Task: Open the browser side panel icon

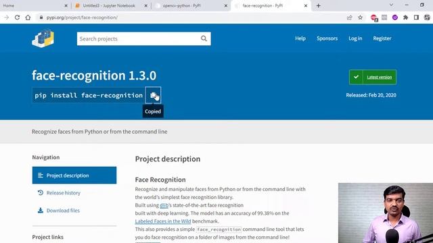Action: pyautogui.click(x=417, y=18)
